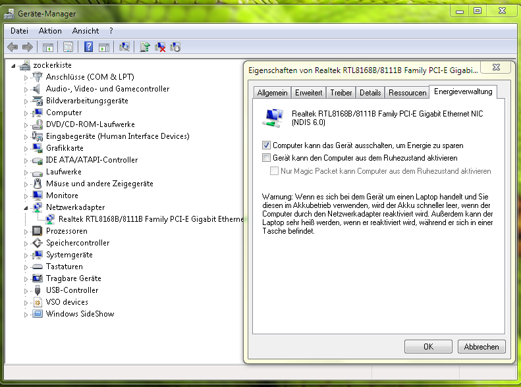Click the Forward arrow in toolbar
Screen dimensions: 521x387
point(28,47)
